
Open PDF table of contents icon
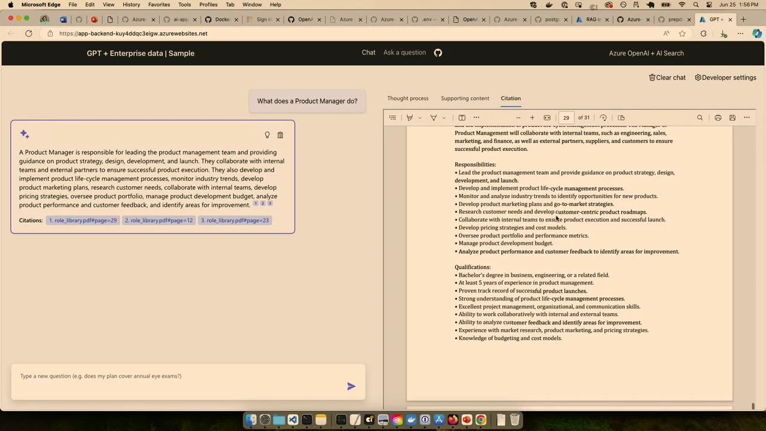(393, 118)
